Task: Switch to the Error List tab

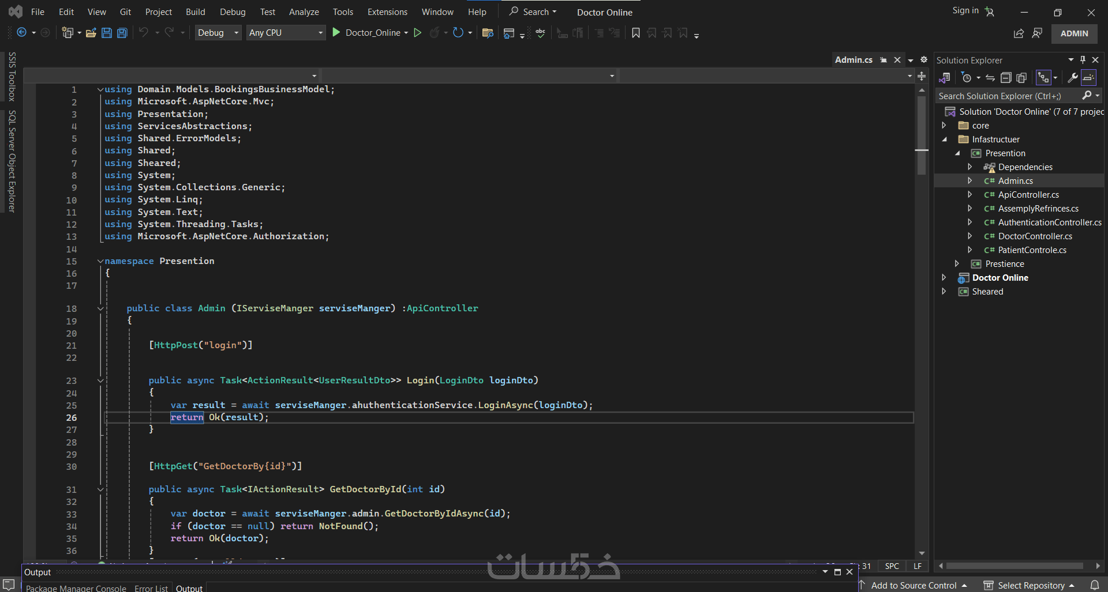Action: point(151,588)
